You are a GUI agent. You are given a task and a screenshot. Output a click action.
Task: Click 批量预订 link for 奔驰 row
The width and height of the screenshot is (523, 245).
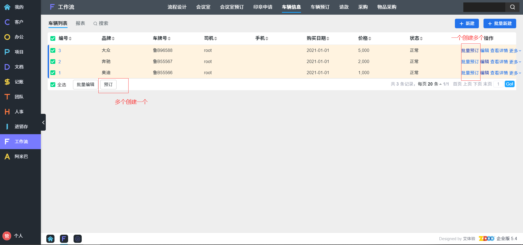pyautogui.click(x=470, y=62)
